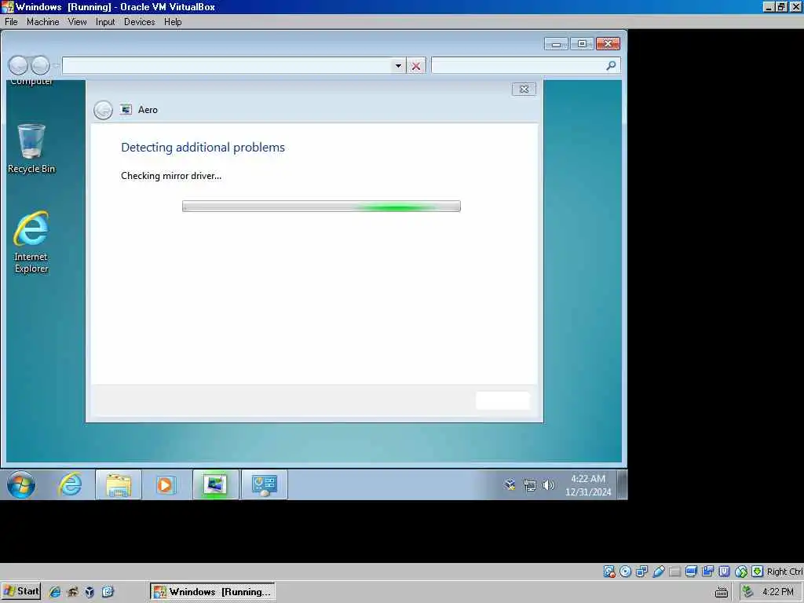The width and height of the screenshot is (804, 603).
Task: Click the Explorer address bar field
Action: pos(227,66)
